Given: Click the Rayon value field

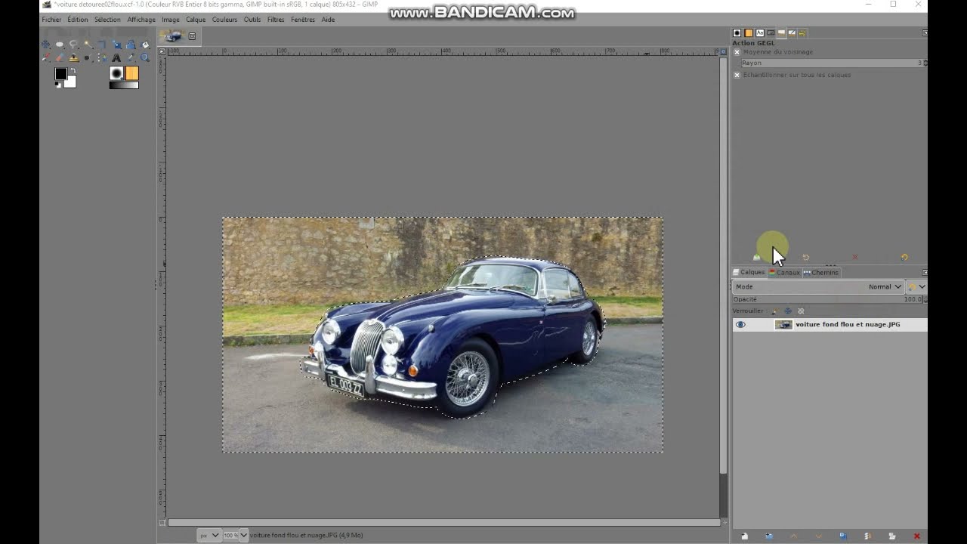Looking at the screenshot, I should click(833, 63).
